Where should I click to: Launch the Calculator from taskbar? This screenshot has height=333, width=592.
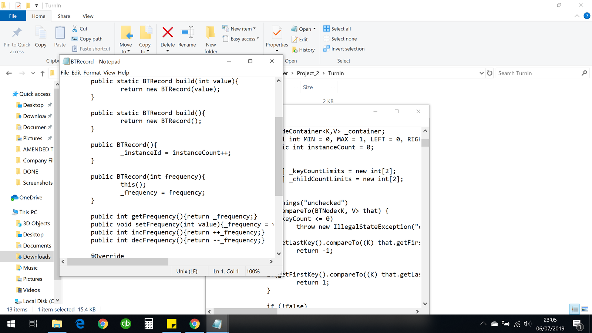pyautogui.click(x=149, y=324)
